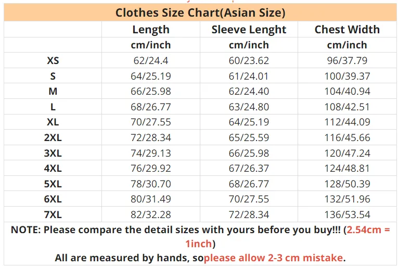Click red 'please allow 2-3 cm mistake' text

click(273, 258)
